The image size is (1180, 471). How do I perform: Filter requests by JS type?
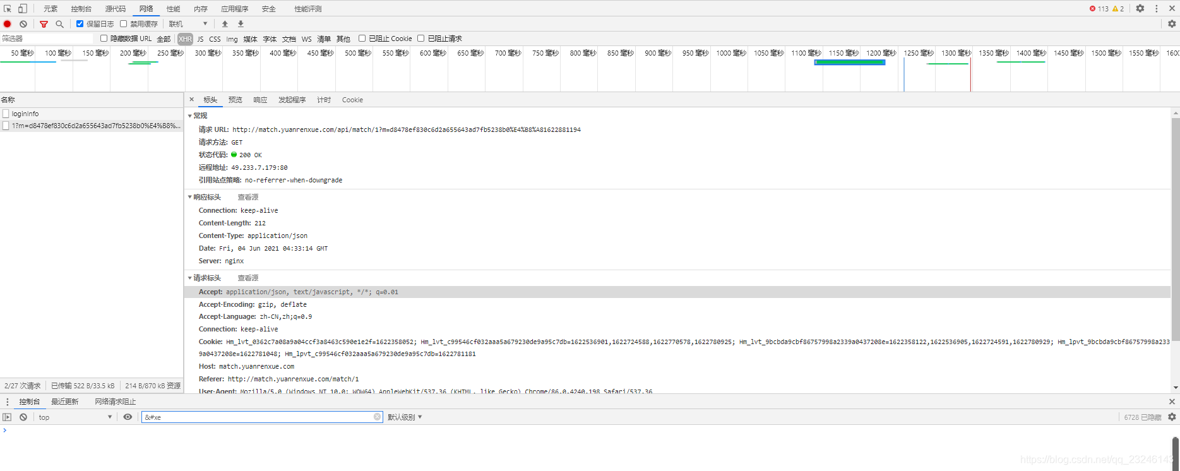pos(200,39)
